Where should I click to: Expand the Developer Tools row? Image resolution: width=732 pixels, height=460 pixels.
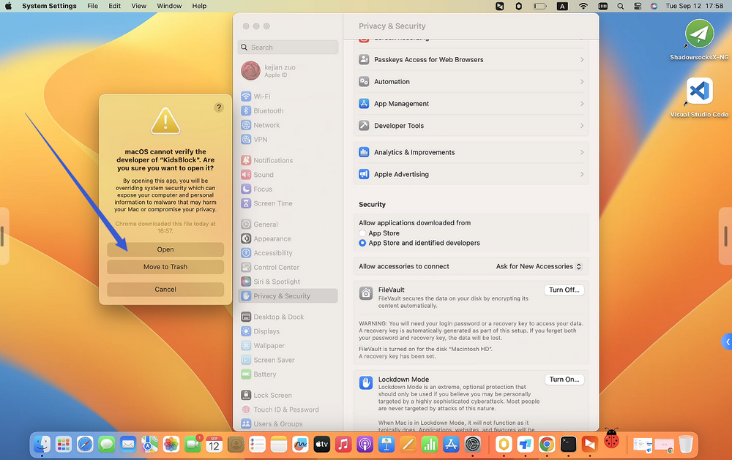(471, 126)
